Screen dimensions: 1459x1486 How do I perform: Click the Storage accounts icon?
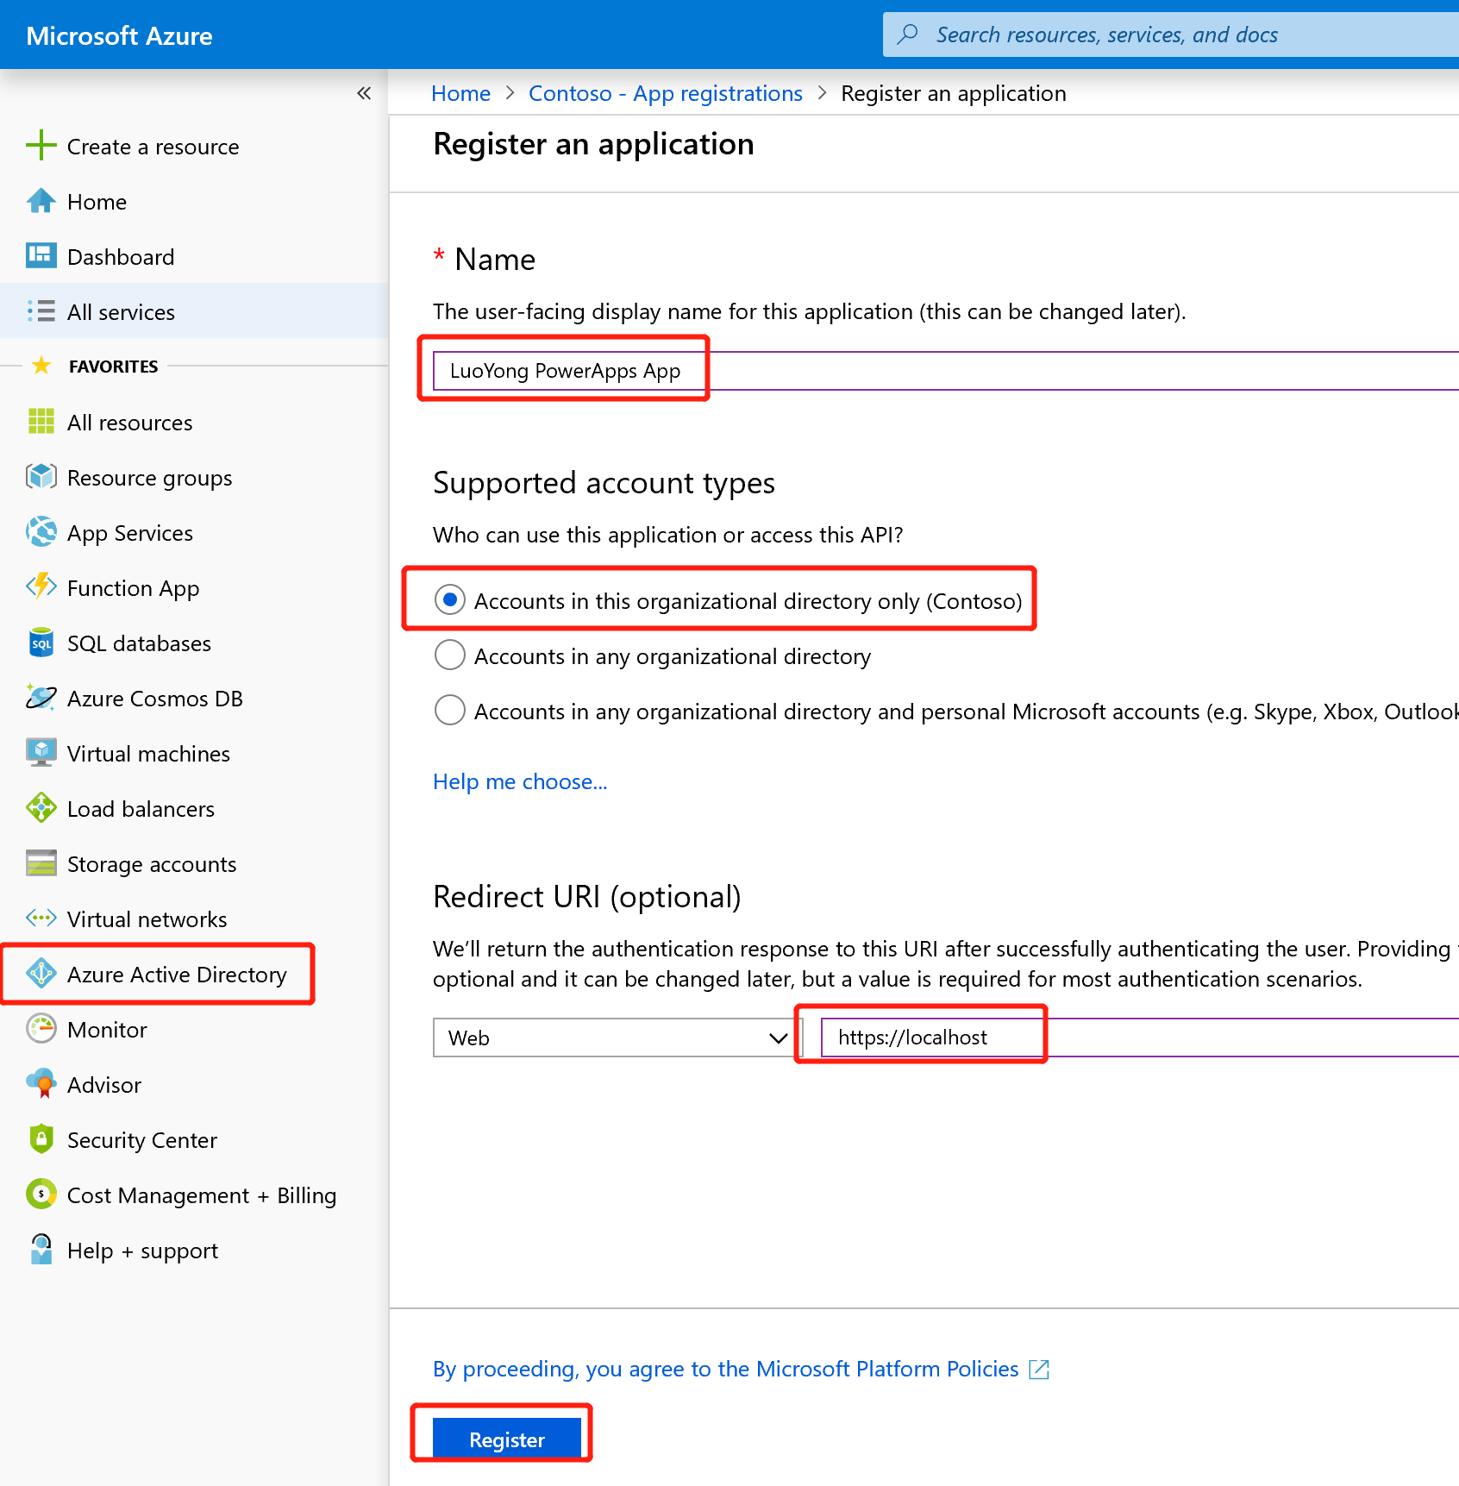pyautogui.click(x=41, y=863)
